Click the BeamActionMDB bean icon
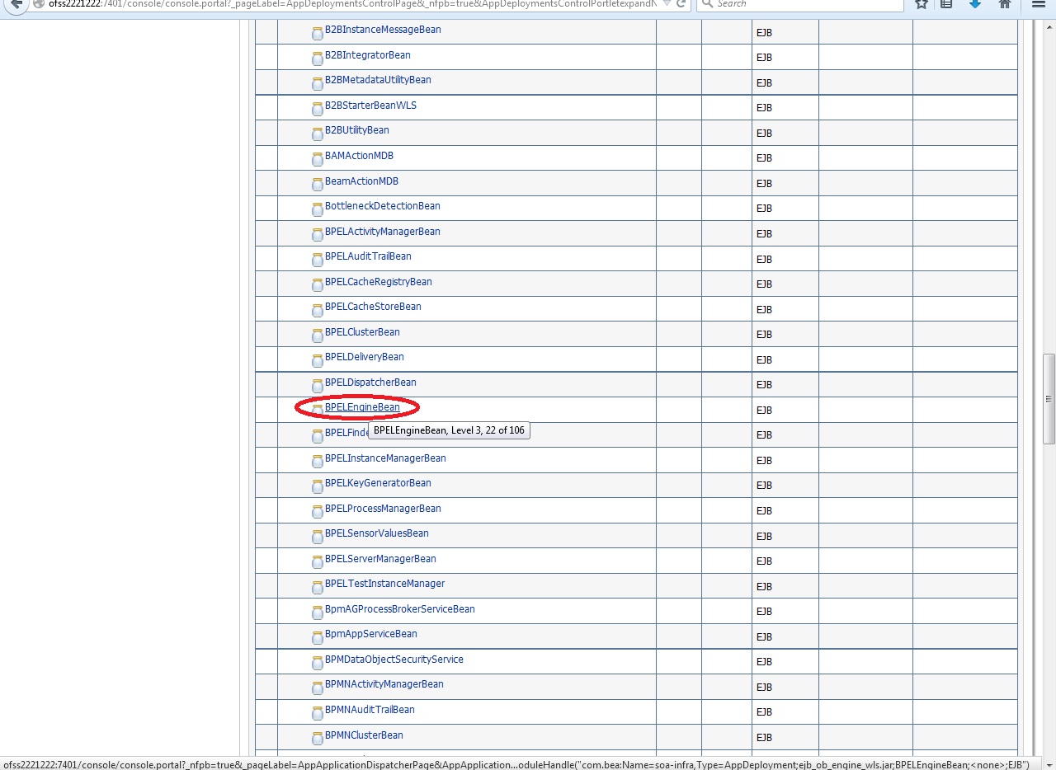This screenshot has height=770, width=1056. (318, 185)
